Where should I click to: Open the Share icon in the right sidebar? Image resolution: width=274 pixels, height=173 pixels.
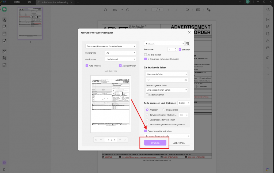point(268,41)
